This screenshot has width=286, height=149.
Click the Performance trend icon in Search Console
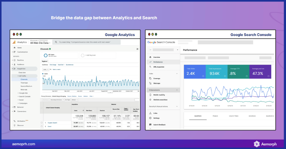click(150, 62)
